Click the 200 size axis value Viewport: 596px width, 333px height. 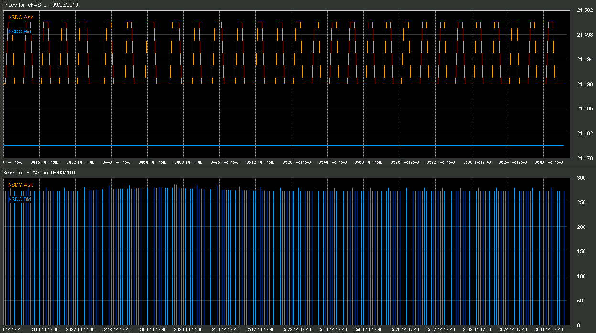click(x=582, y=227)
